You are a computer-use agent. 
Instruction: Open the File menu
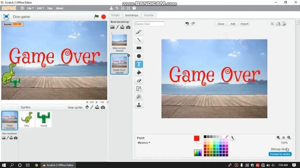[30, 8]
